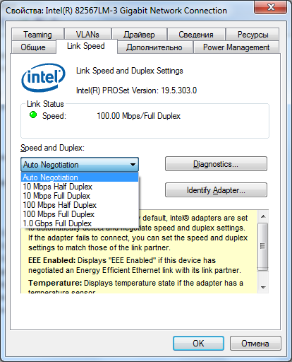Select the Link Speed tab
The height and width of the screenshot is (362, 292).
pyautogui.click(x=86, y=46)
